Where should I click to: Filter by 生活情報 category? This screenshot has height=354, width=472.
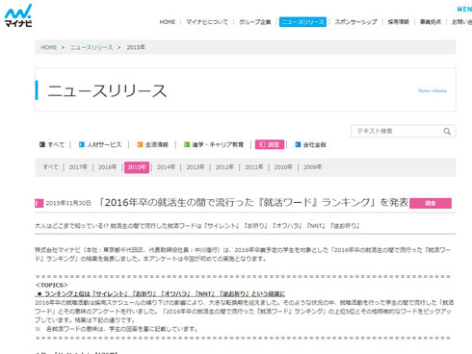[153, 144]
